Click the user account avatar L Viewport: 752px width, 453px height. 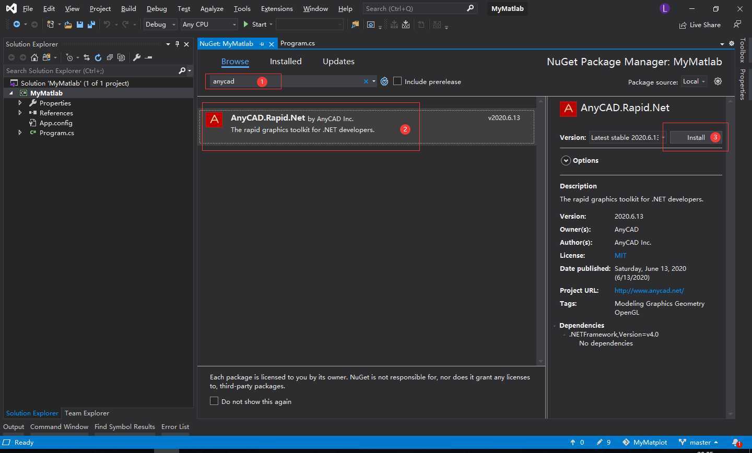click(x=665, y=9)
